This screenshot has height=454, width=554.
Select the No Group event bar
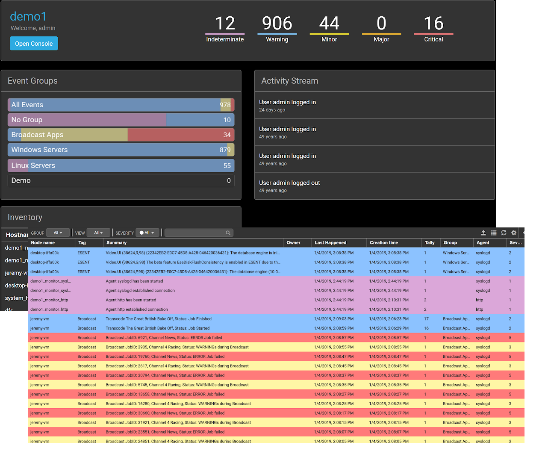pyautogui.click(x=121, y=120)
